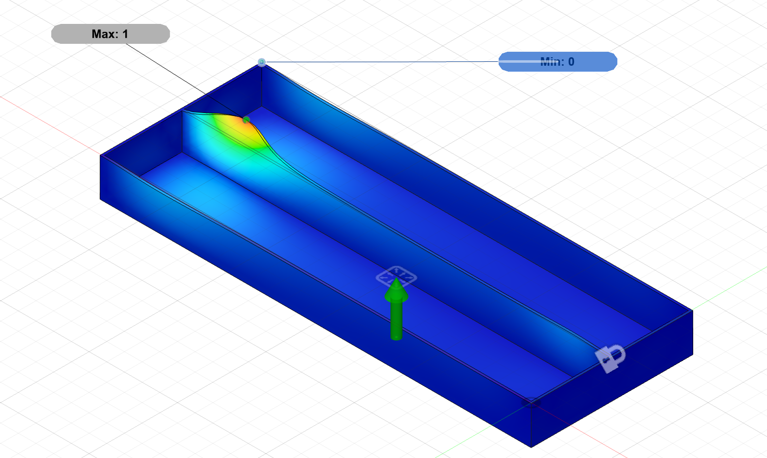
Task: Click the 'Min: 0' result label
Action: pyautogui.click(x=558, y=62)
